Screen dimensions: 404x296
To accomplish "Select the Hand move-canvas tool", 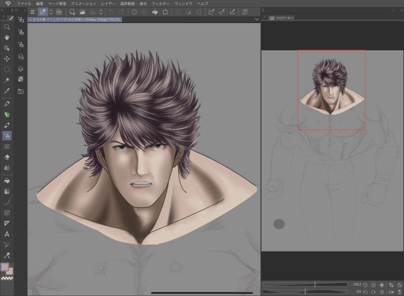I will 7,37.
